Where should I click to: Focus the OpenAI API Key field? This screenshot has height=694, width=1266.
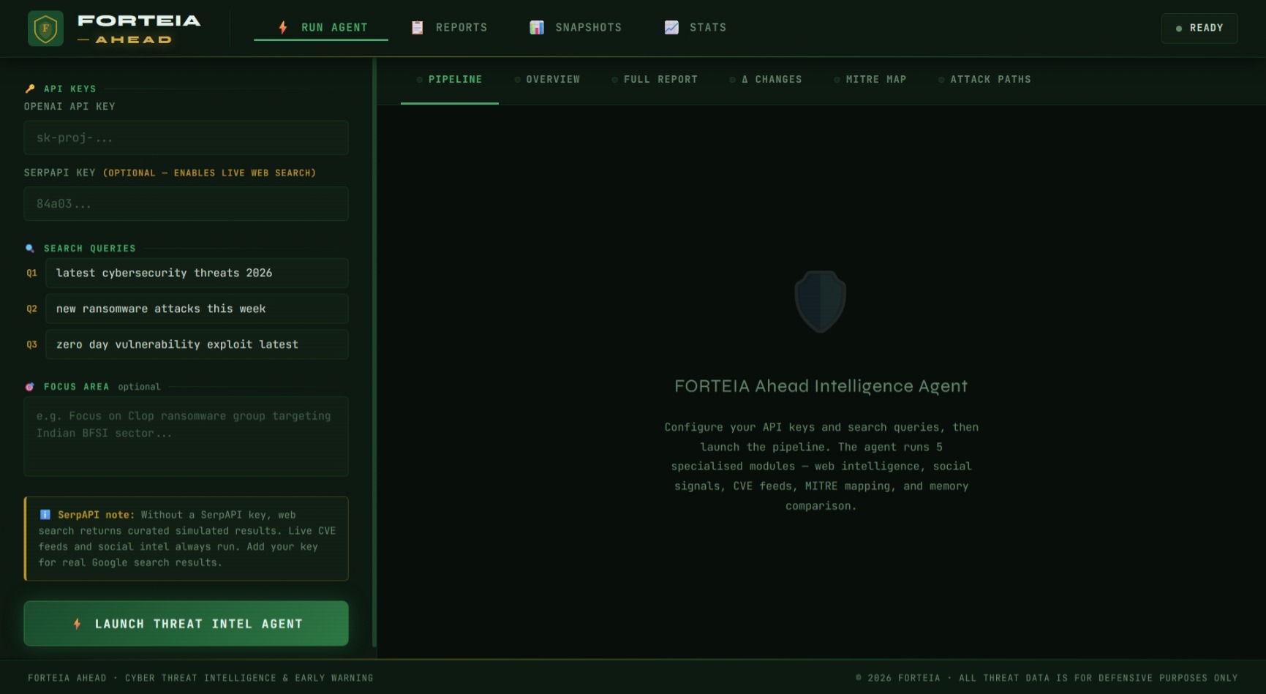coord(186,137)
